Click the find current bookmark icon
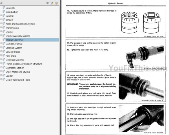 click(x=57, y=3)
